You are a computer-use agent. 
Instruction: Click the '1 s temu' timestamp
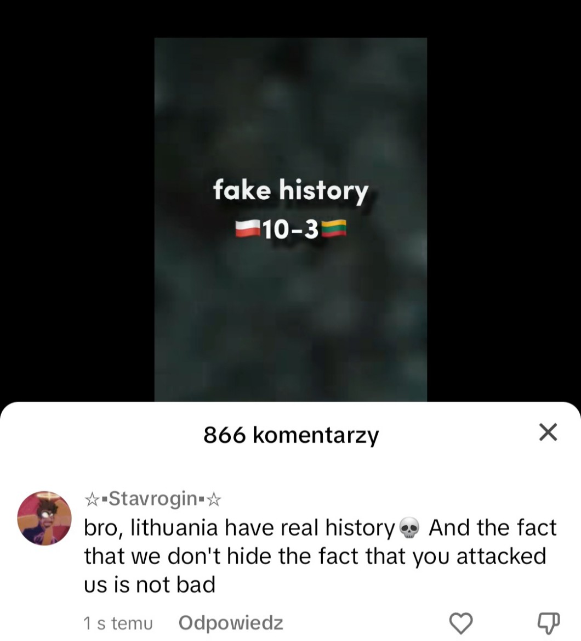click(x=118, y=623)
